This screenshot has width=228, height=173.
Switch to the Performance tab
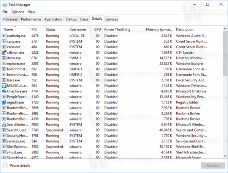coord(31,19)
